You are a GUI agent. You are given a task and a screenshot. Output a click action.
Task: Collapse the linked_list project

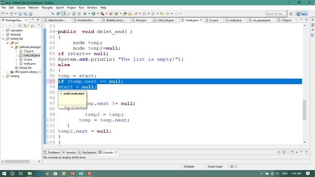click(x=3, y=39)
